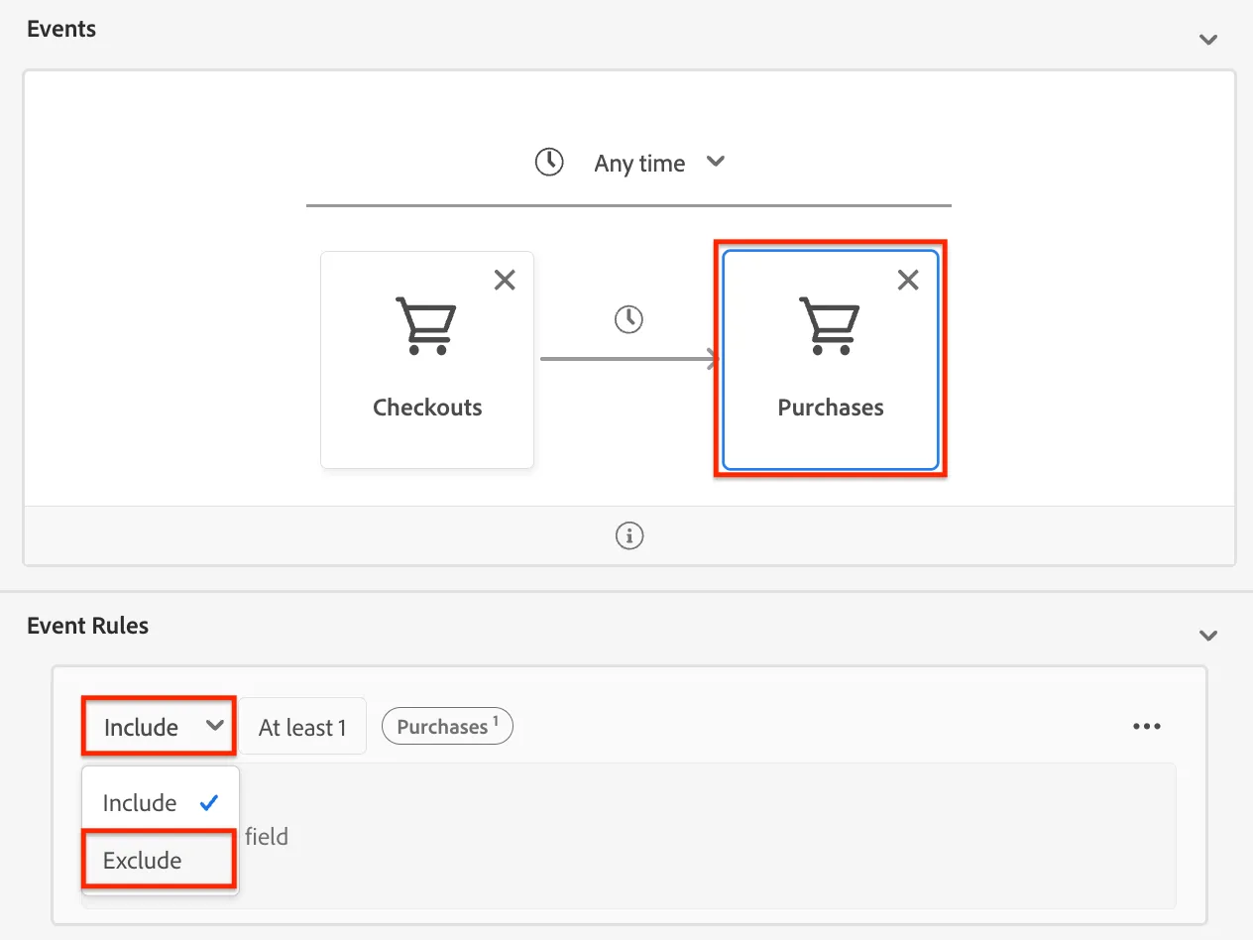Click the Any time text label
Screen dimensions: 1253x940
pos(639,164)
